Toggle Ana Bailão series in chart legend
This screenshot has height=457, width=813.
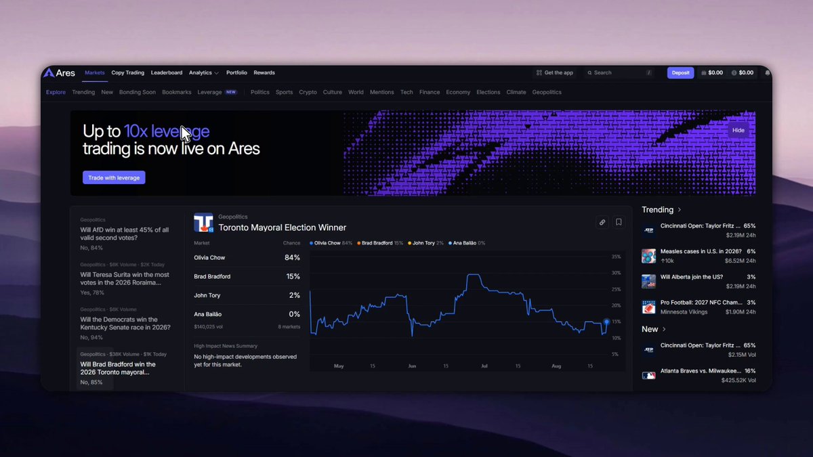click(467, 243)
